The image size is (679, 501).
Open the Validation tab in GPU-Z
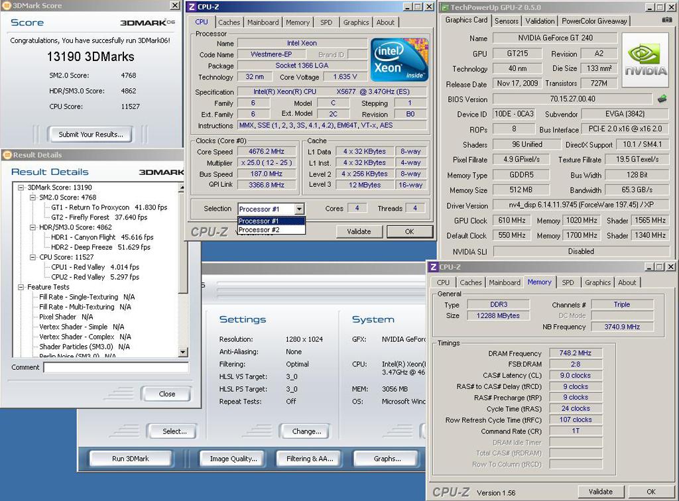540,21
